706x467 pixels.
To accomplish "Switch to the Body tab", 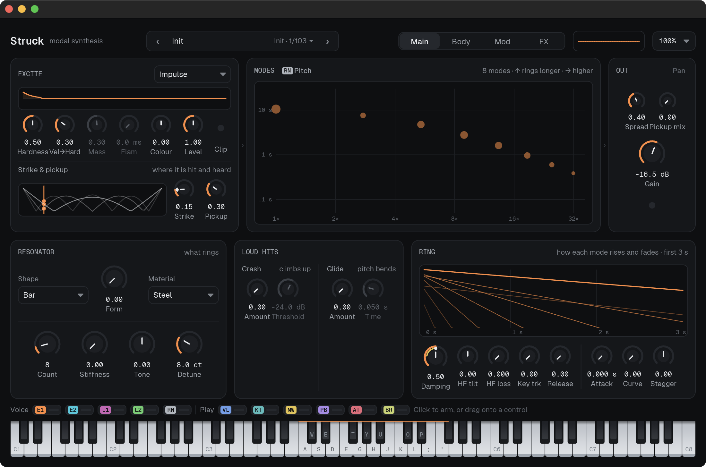I will 461,41.
